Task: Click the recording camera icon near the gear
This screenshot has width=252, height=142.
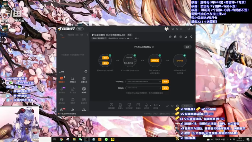Action: (167, 106)
